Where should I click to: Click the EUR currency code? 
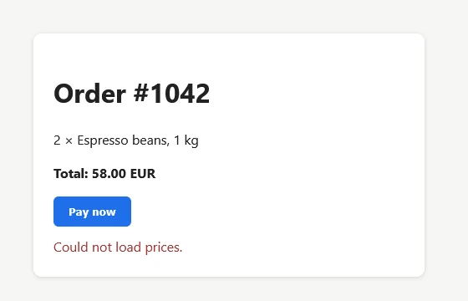coord(143,174)
